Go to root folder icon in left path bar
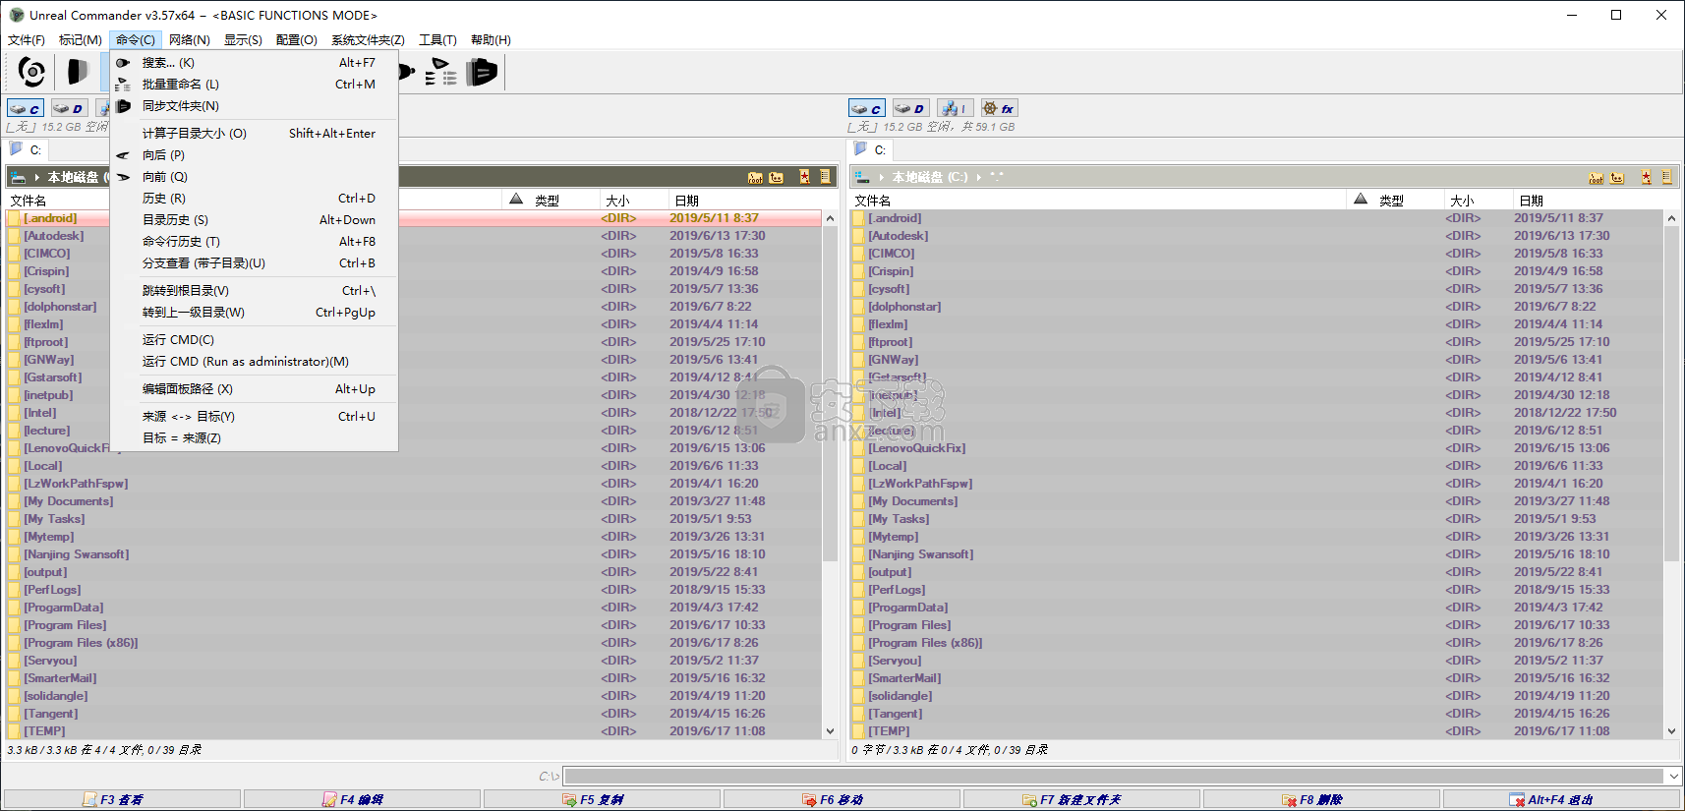The image size is (1685, 811). (755, 177)
